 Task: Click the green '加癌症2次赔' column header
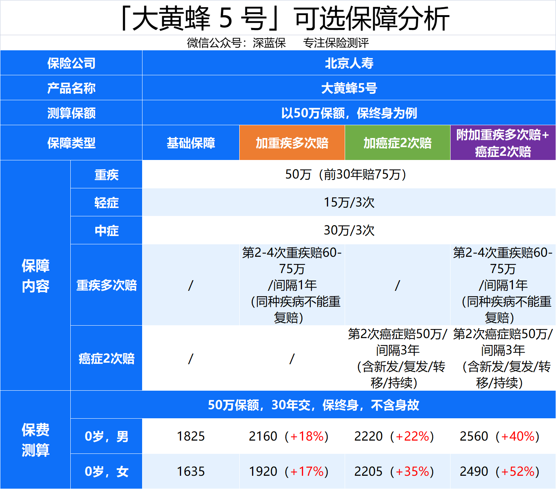click(x=398, y=143)
